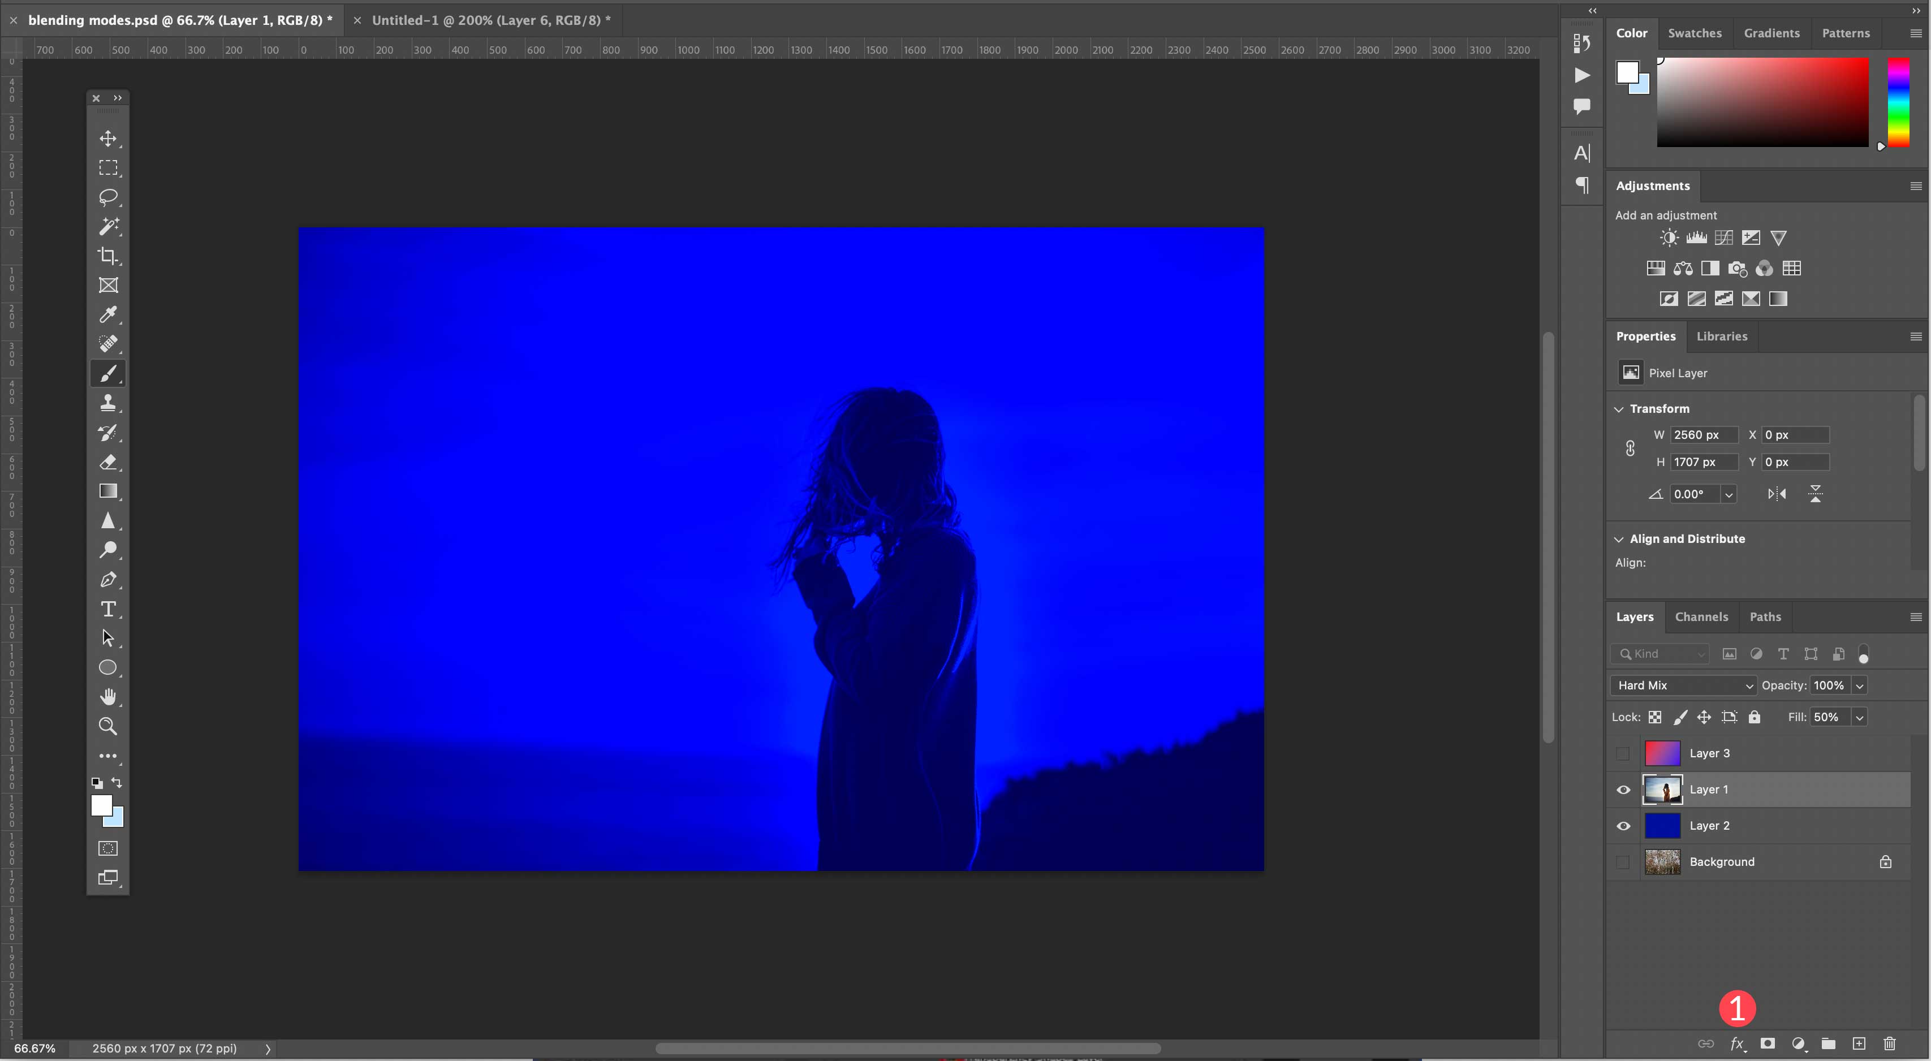Select the Lasso tool

[109, 196]
